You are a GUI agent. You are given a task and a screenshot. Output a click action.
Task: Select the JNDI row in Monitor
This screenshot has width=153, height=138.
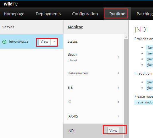point(94,131)
